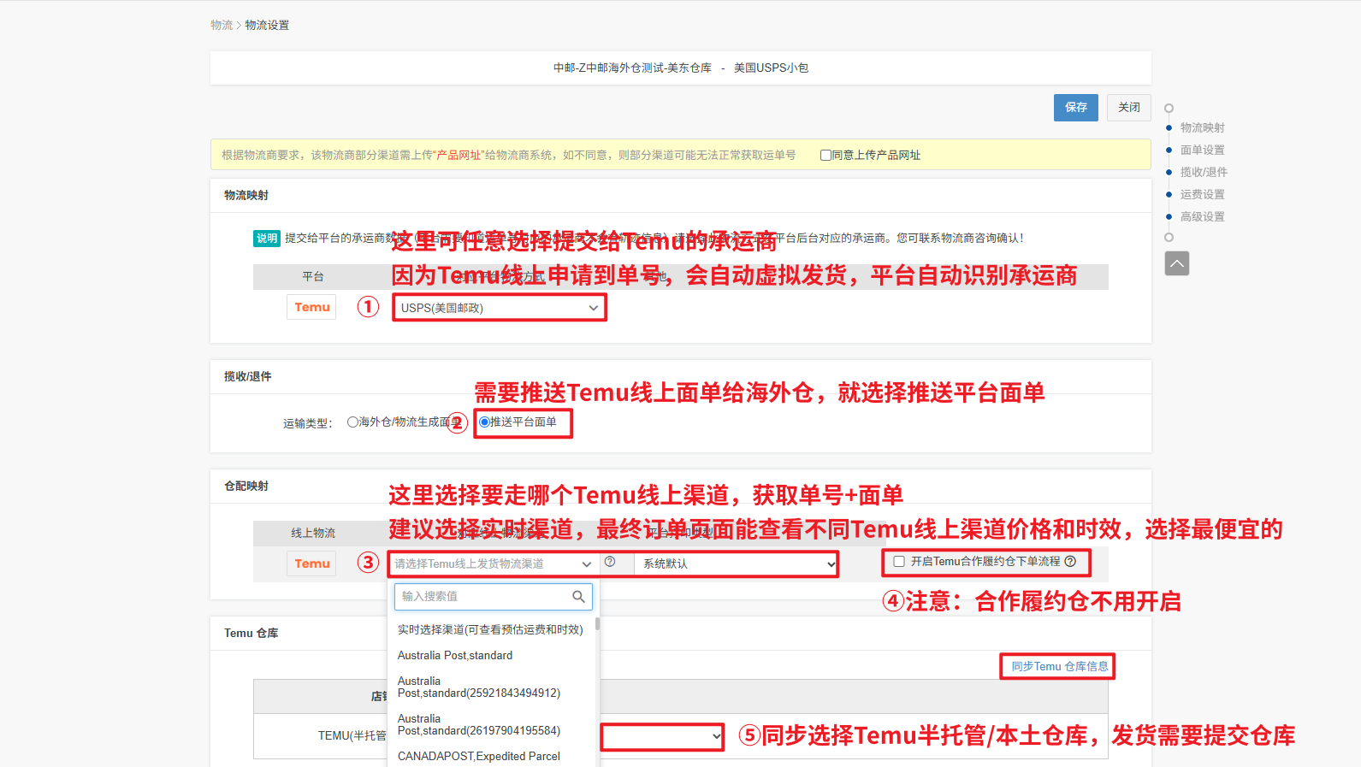The width and height of the screenshot is (1361, 767).
Task: Open the USPS(美国邮政) carrier dropdown
Action: (x=500, y=308)
